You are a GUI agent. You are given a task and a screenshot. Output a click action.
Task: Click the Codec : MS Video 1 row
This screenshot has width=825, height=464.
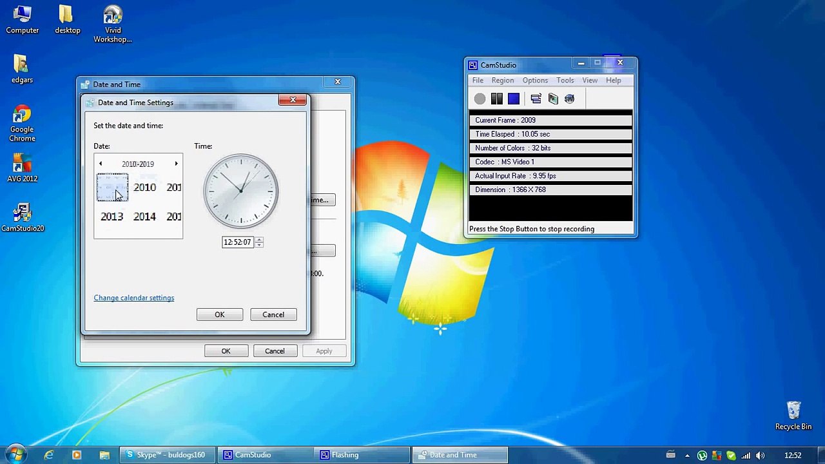[x=551, y=162]
